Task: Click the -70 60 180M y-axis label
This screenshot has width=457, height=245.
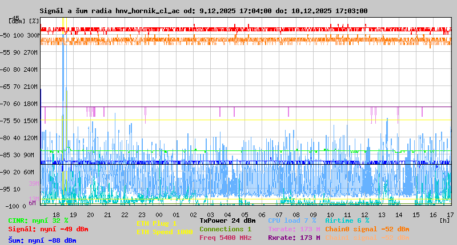Action: (21, 103)
